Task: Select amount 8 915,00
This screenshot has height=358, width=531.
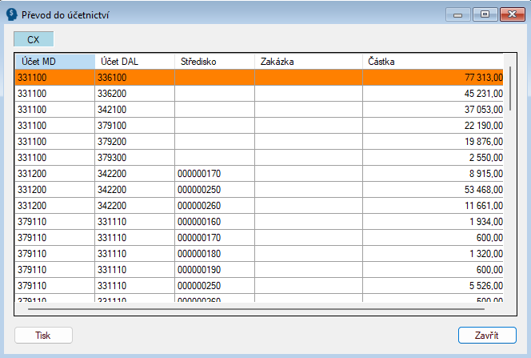Action: coord(433,173)
